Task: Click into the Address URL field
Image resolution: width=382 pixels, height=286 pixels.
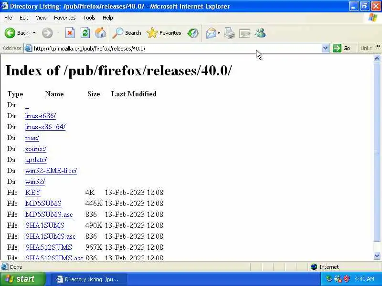Action: coord(177,49)
